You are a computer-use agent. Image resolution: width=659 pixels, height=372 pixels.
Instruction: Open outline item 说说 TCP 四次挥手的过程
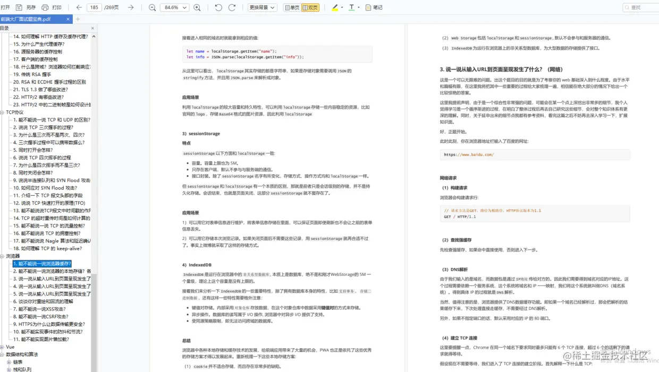pyautogui.click(x=42, y=158)
